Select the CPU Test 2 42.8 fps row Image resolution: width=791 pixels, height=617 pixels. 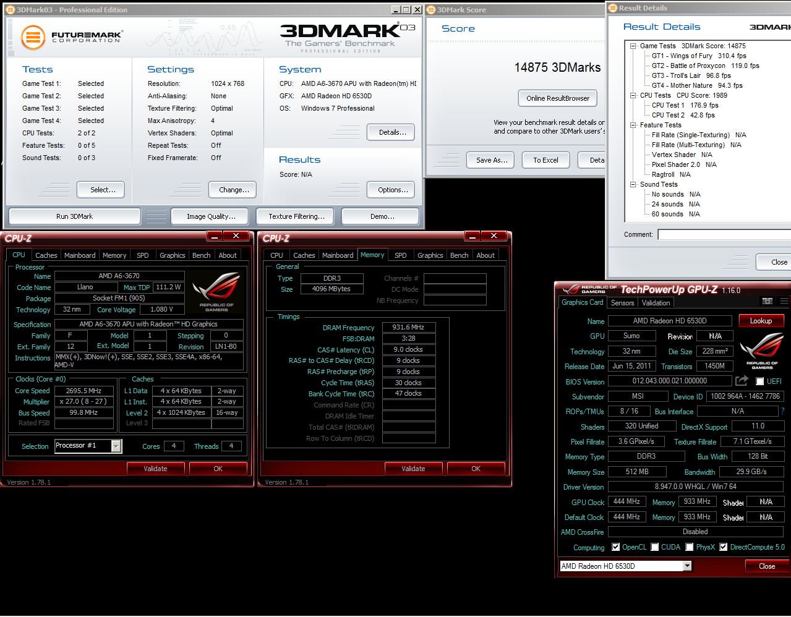click(683, 115)
